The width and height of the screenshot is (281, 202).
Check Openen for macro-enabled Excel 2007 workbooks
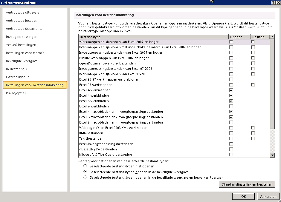point(231,47)
